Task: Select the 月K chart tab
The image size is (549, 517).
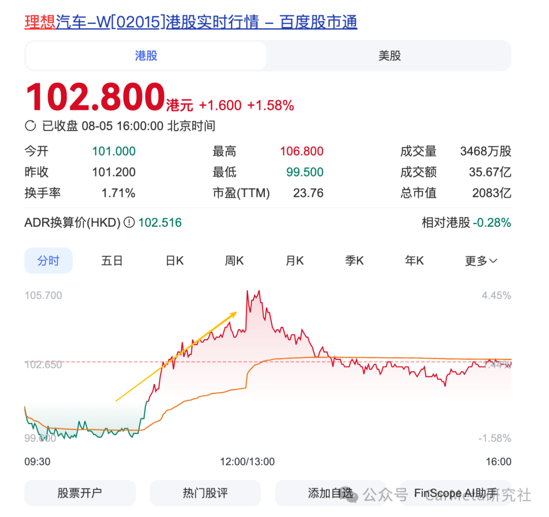Action: coord(295,261)
